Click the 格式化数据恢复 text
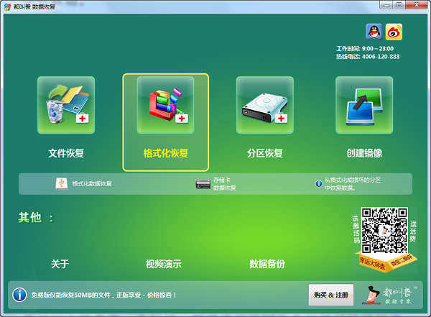Viewport: 431px width, 317px height. pyautogui.click(x=92, y=183)
